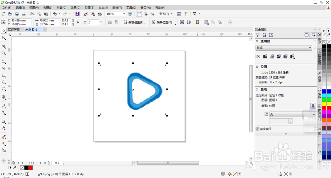The image size is (331, 178).
Task: Pick red swatch in document palette
Action: (30, 168)
